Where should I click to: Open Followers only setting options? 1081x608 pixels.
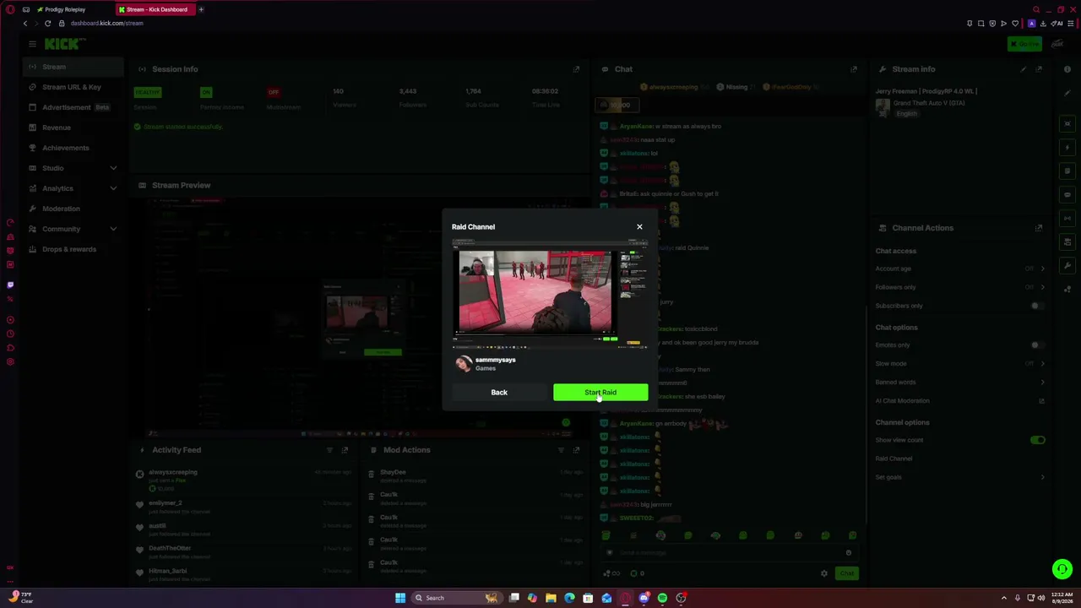pos(960,287)
